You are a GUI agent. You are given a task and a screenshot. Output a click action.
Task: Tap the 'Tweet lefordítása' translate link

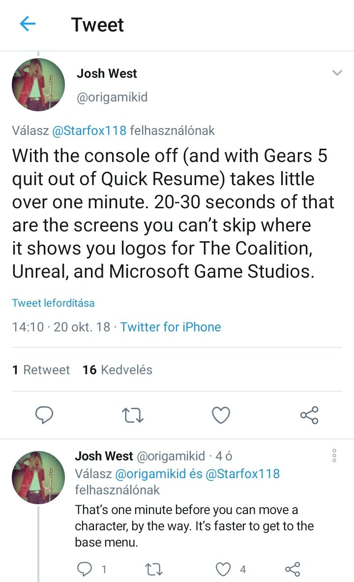point(53,303)
